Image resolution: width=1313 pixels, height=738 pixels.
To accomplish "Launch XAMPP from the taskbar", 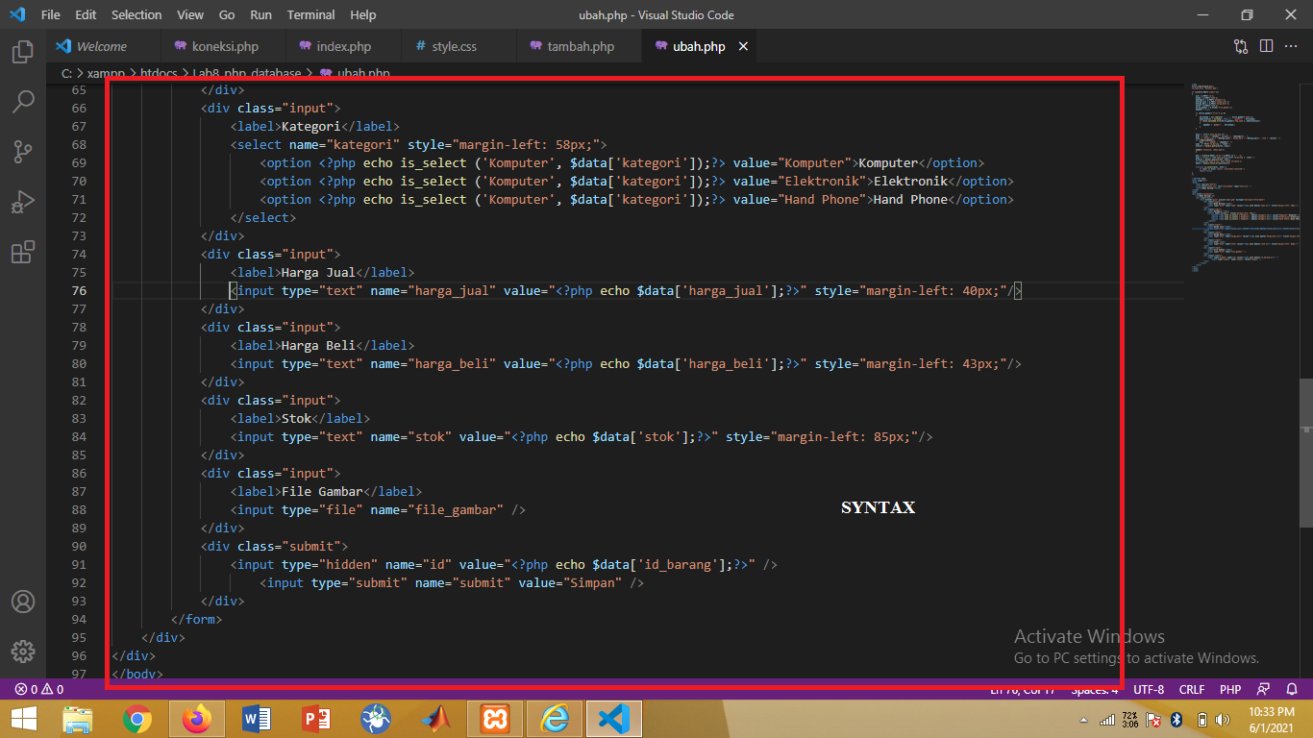I will point(494,718).
